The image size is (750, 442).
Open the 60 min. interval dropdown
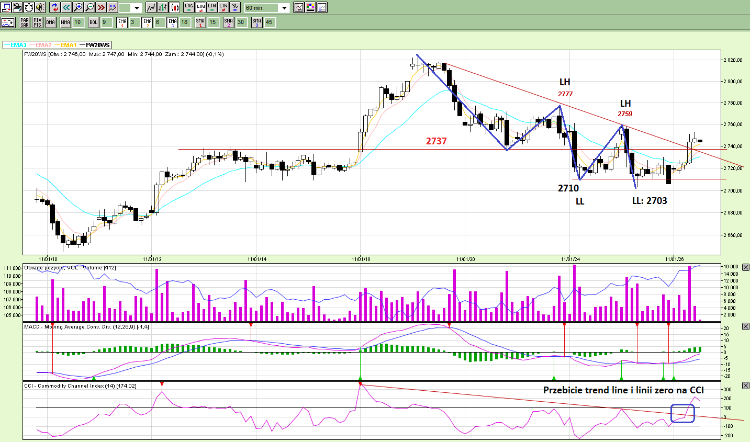pyautogui.click(x=284, y=8)
